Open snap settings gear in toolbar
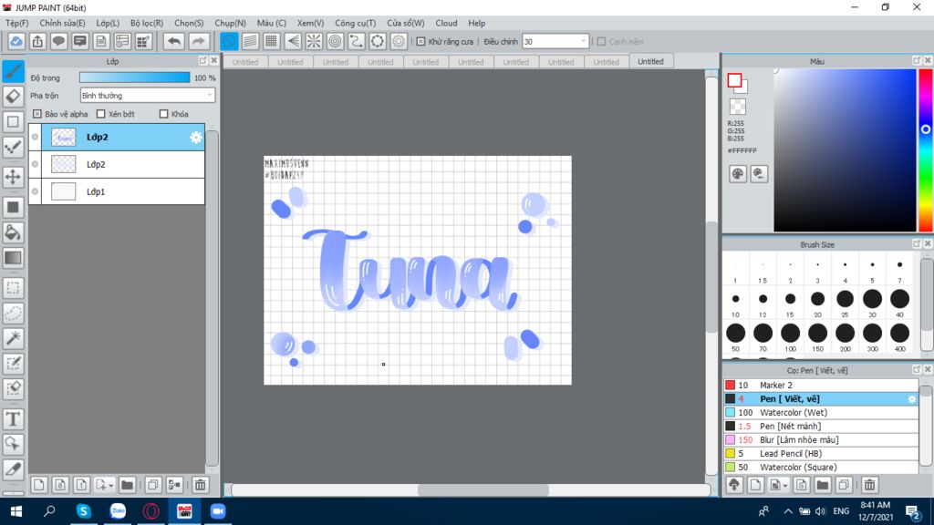The image size is (934, 525). tap(399, 41)
